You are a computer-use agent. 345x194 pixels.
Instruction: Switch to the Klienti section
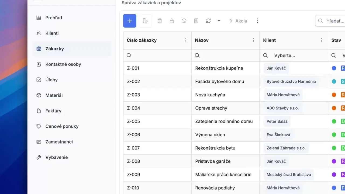pyautogui.click(x=52, y=33)
